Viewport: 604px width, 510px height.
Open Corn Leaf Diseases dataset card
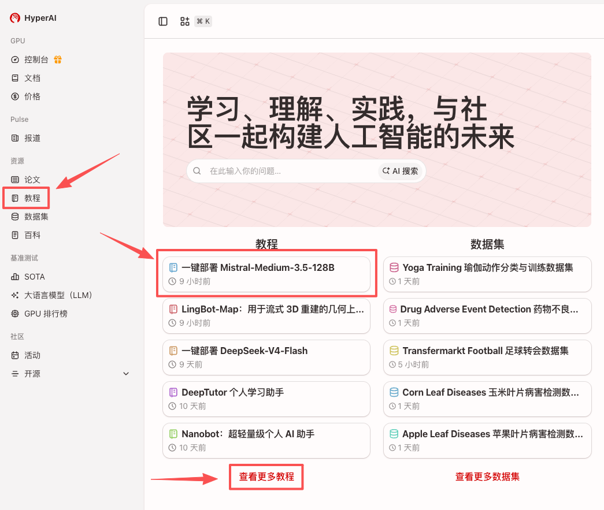point(487,399)
